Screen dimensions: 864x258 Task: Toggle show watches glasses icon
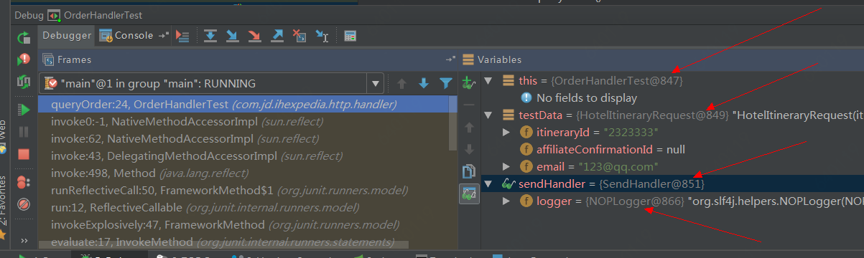[469, 193]
